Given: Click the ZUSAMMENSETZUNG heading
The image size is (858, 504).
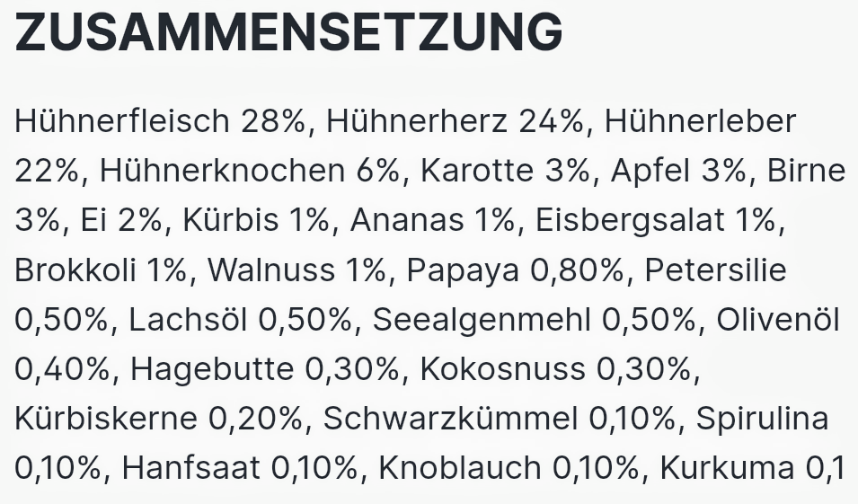Looking at the screenshot, I should [x=288, y=31].
